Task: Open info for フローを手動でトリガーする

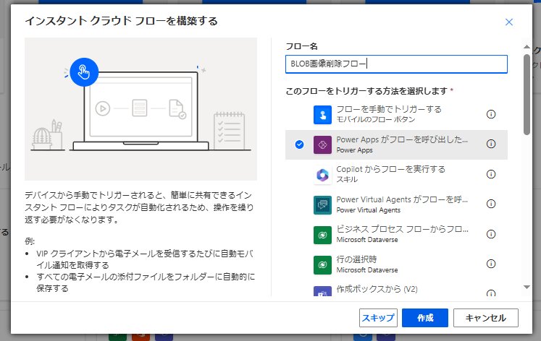Action: click(490, 114)
